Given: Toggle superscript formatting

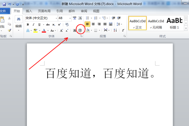Looking at the screenshot, I should click(x=59, y=25).
